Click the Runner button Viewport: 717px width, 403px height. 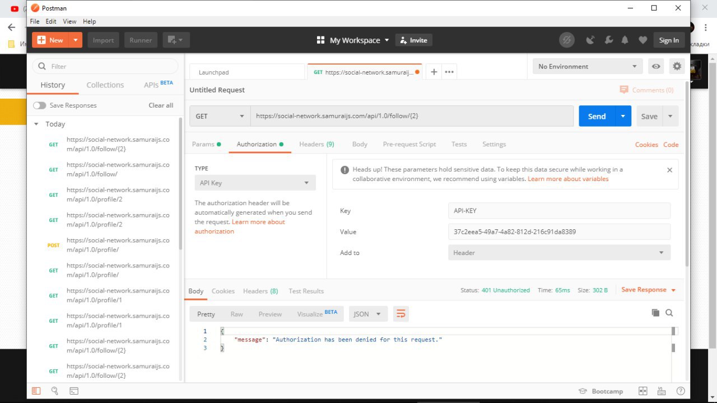tap(141, 40)
